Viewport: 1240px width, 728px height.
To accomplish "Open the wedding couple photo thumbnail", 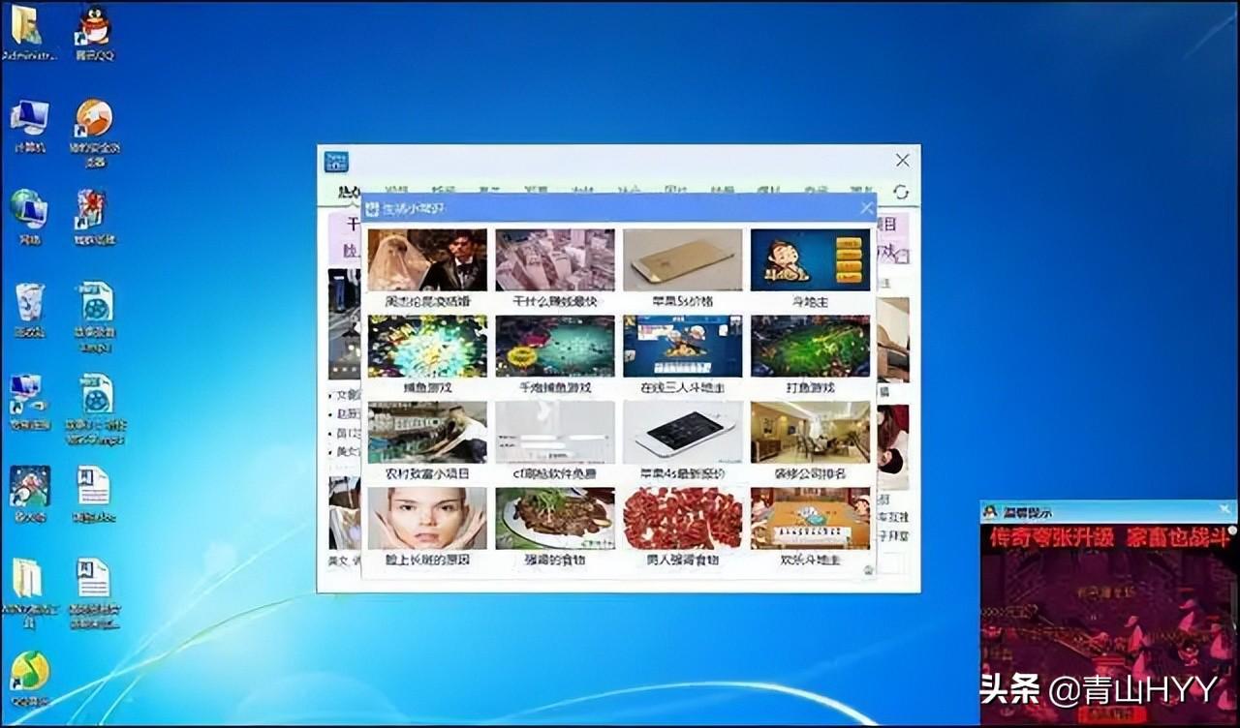I will [x=427, y=259].
